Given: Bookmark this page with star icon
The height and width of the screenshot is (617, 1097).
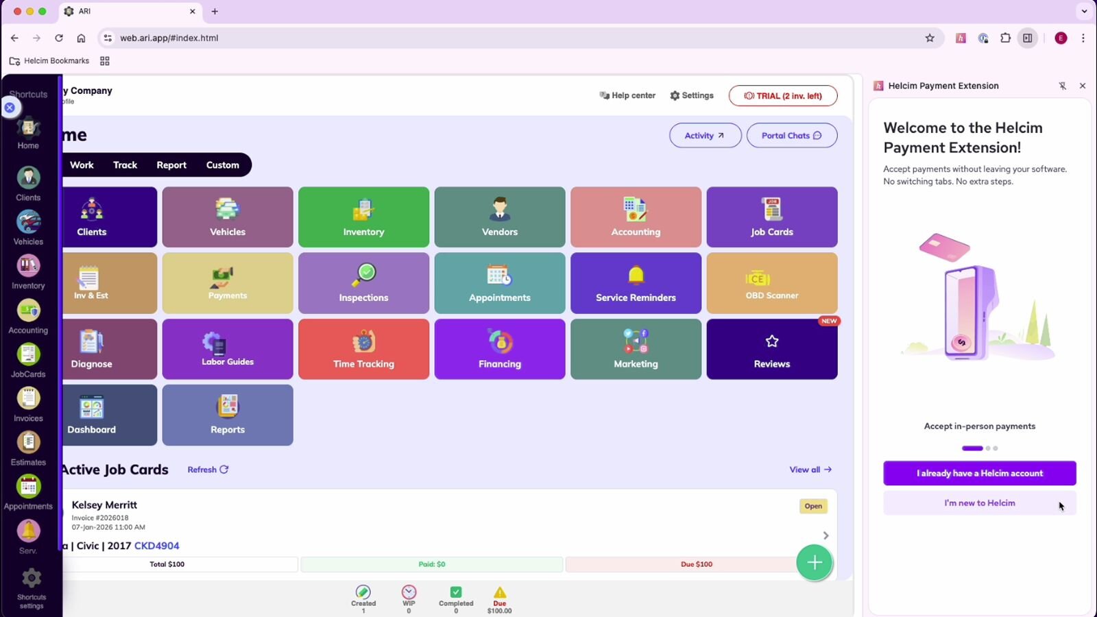Looking at the screenshot, I should tap(930, 38).
